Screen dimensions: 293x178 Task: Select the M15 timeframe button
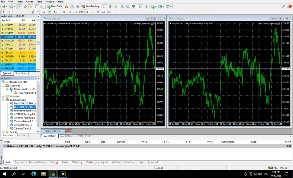tap(75, 12)
